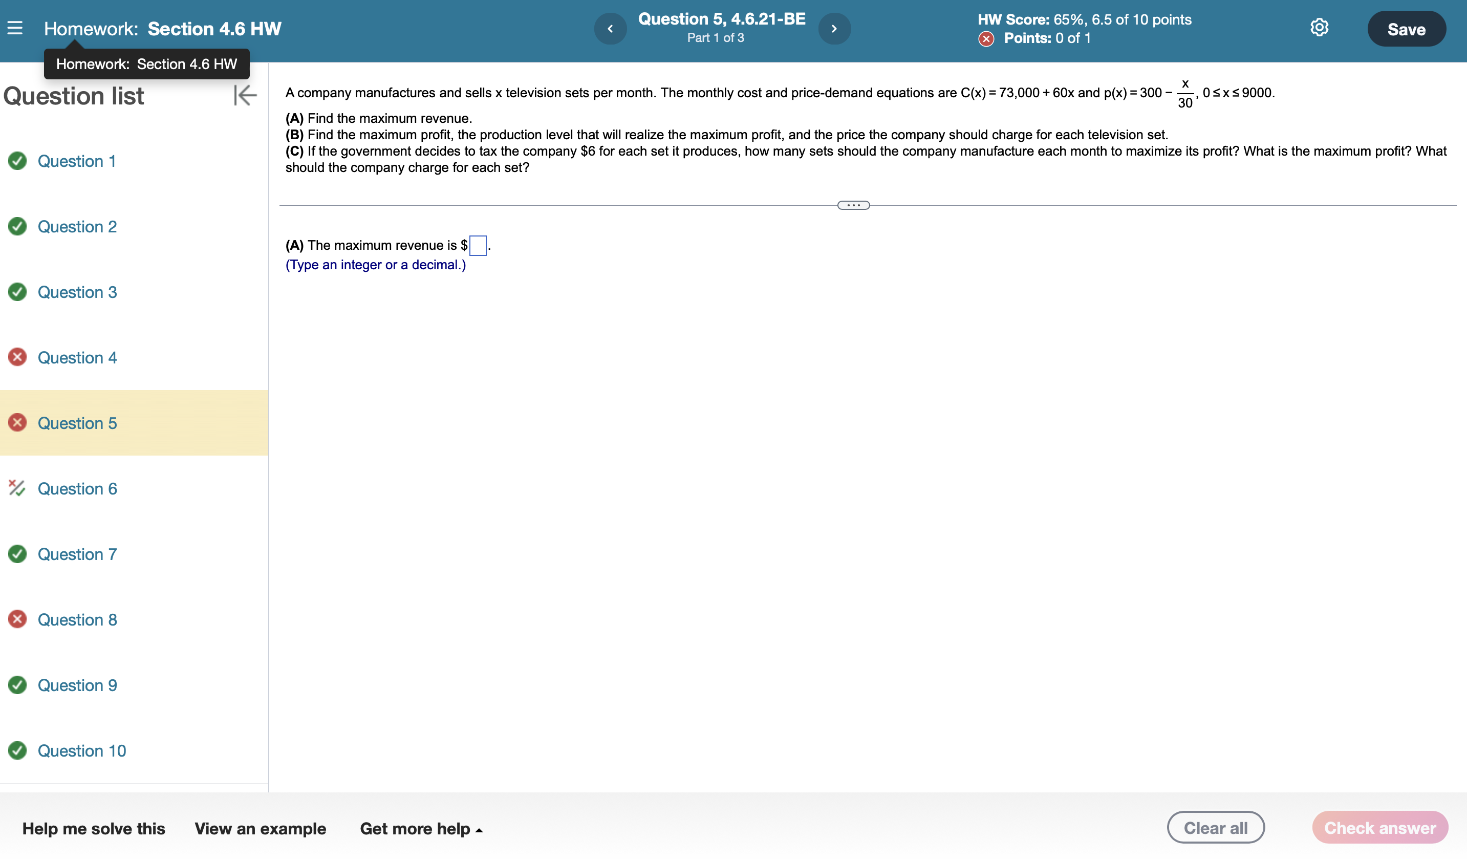
Task: Click green checkmark beside Question 1
Action: click(17, 161)
